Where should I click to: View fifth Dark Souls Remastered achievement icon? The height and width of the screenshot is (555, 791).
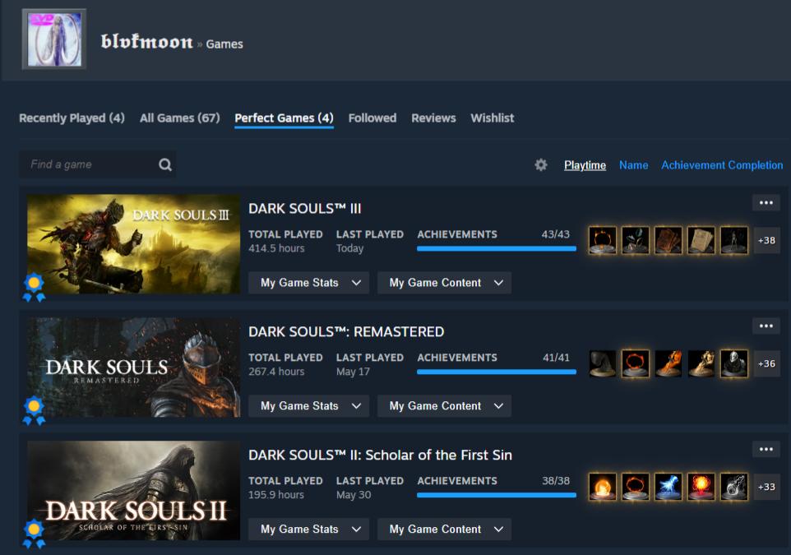pyautogui.click(x=734, y=363)
